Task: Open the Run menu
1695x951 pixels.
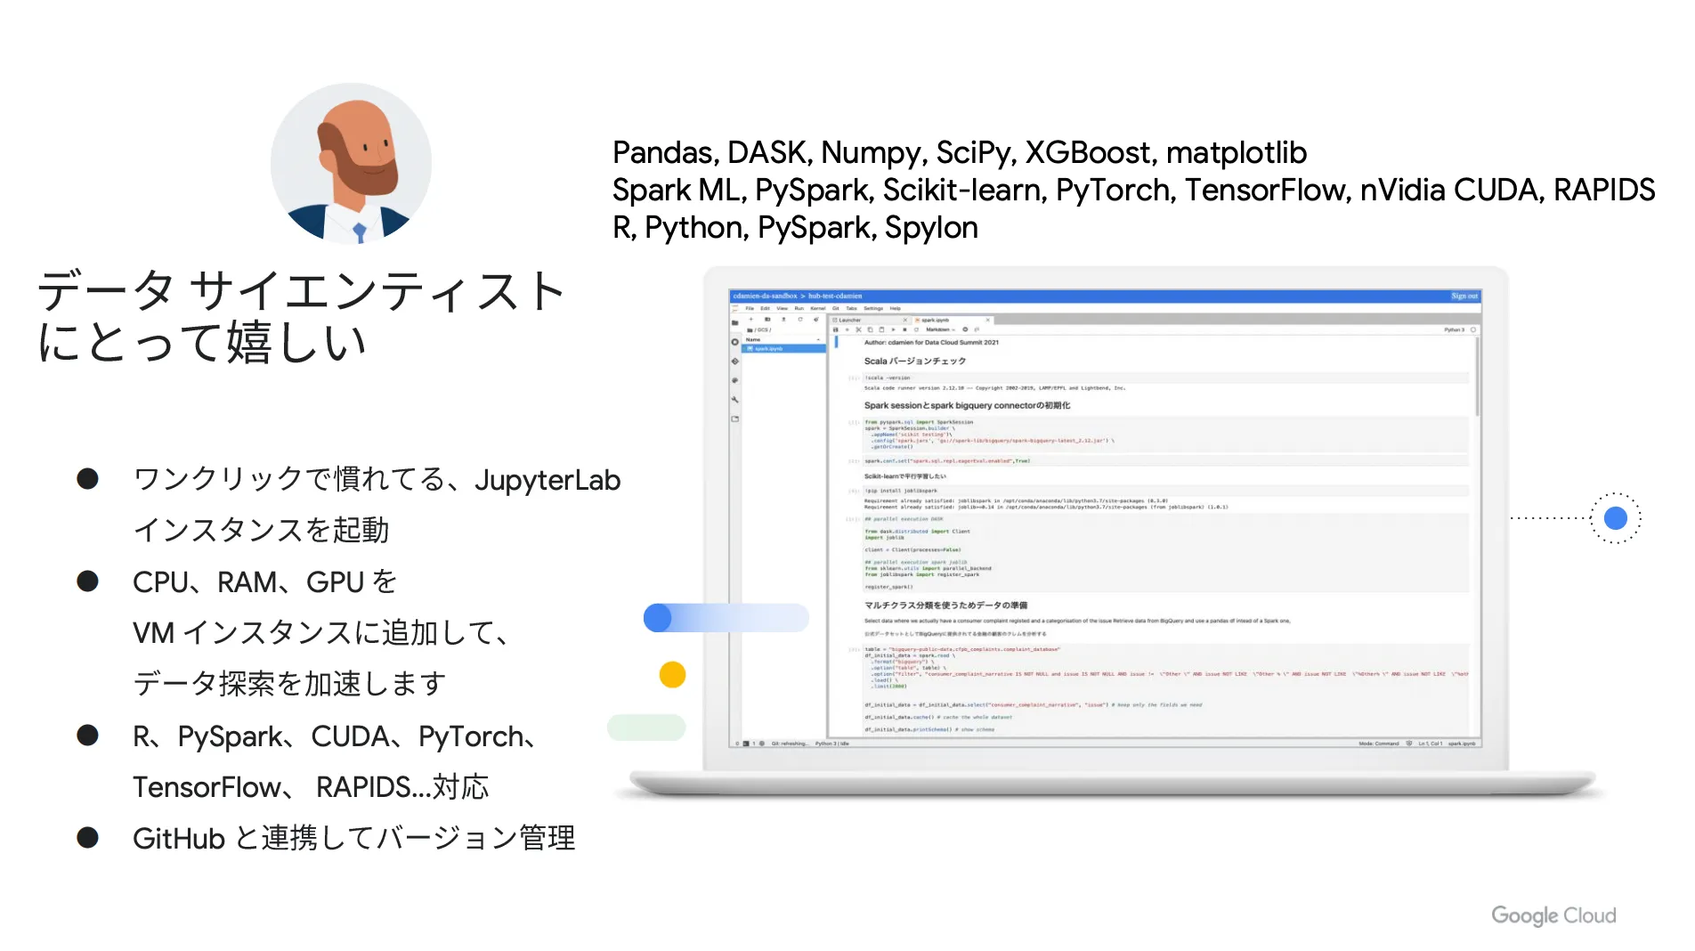Action: (799, 308)
